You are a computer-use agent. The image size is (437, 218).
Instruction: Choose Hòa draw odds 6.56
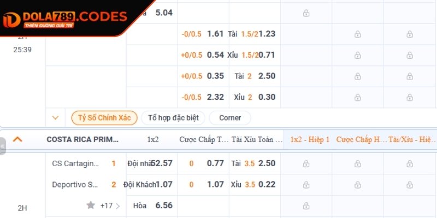163,205
